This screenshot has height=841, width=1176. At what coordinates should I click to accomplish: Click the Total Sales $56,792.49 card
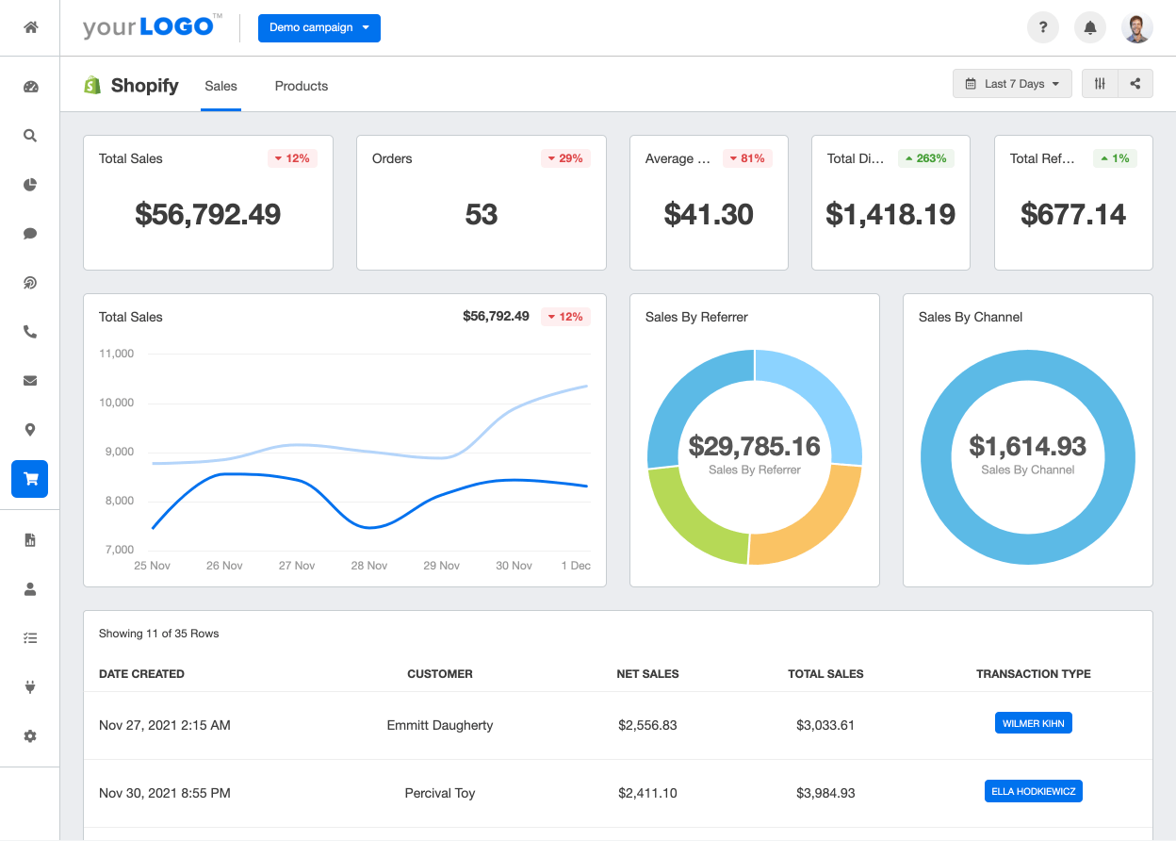(208, 203)
